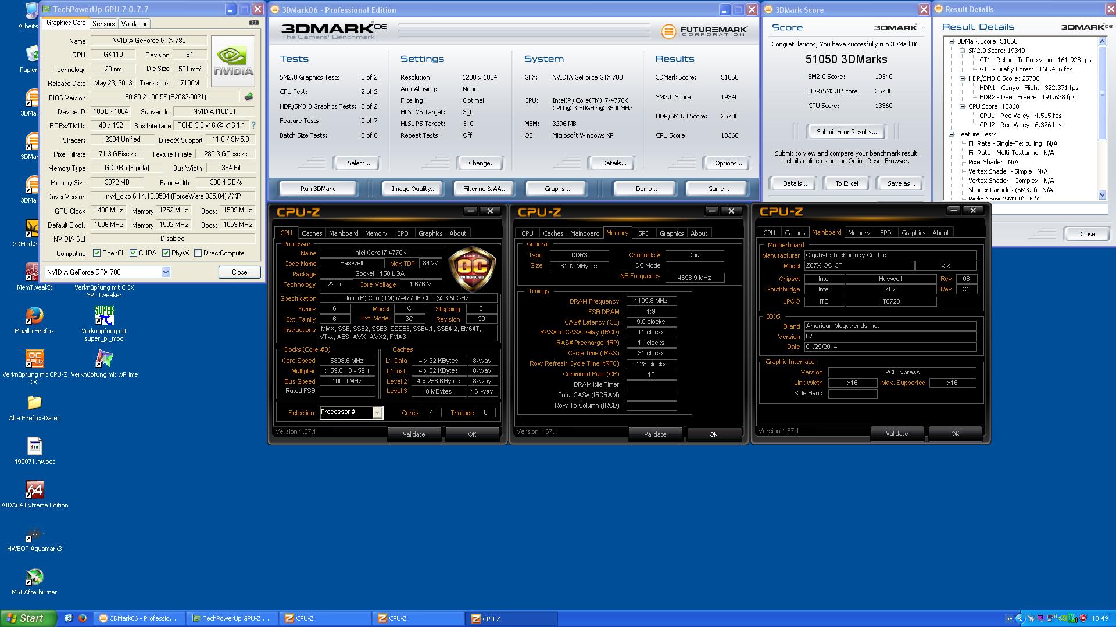Toggle the PhysX checkbox in GPU-Z
Viewport: 1116px width, 627px height.
[166, 253]
